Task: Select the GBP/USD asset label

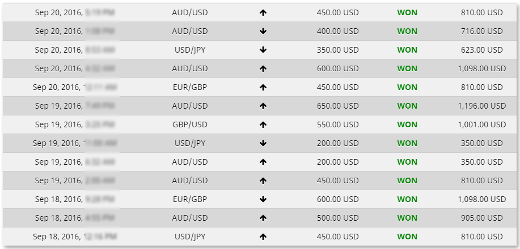Action: 190,125
